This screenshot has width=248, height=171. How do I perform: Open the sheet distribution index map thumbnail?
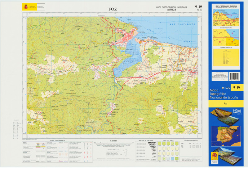pyautogui.click(x=226, y=18)
